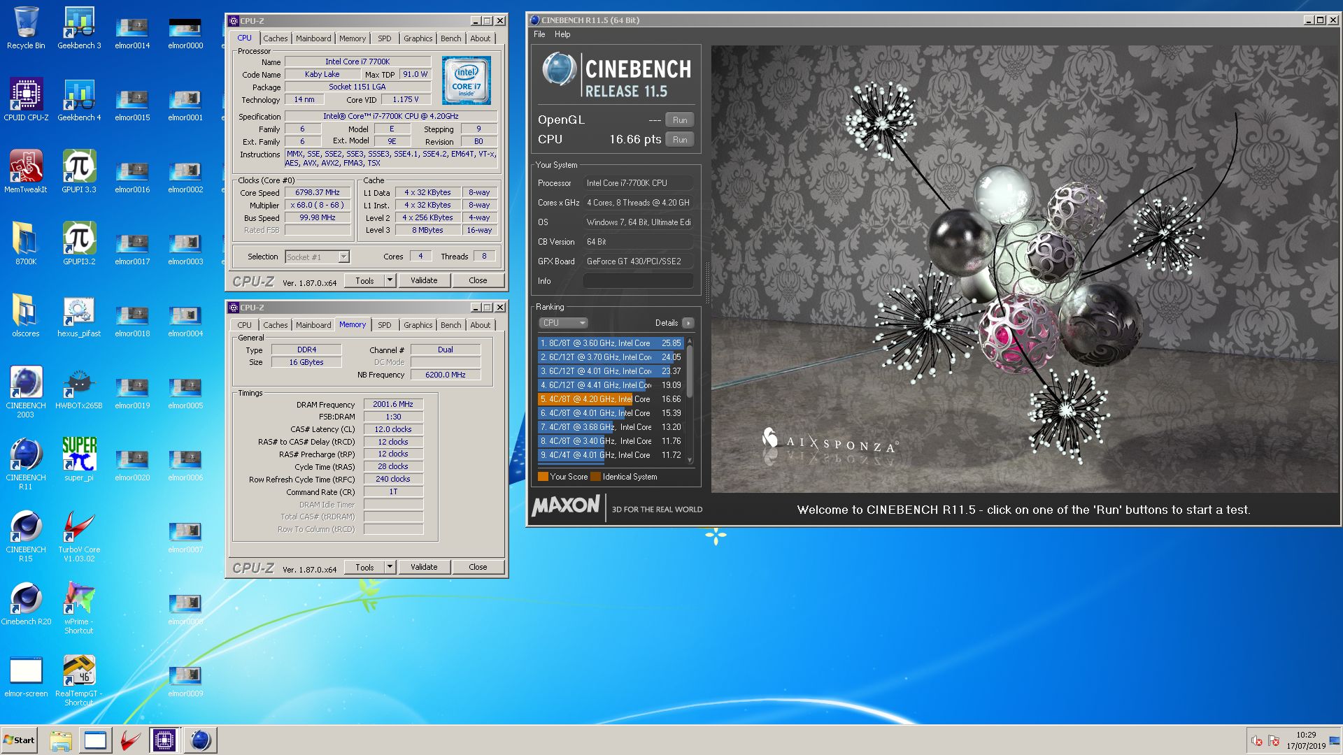Run the CPU benchmark
The width and height of the screenshot is (1343, 755).
(x=680, y=140)
